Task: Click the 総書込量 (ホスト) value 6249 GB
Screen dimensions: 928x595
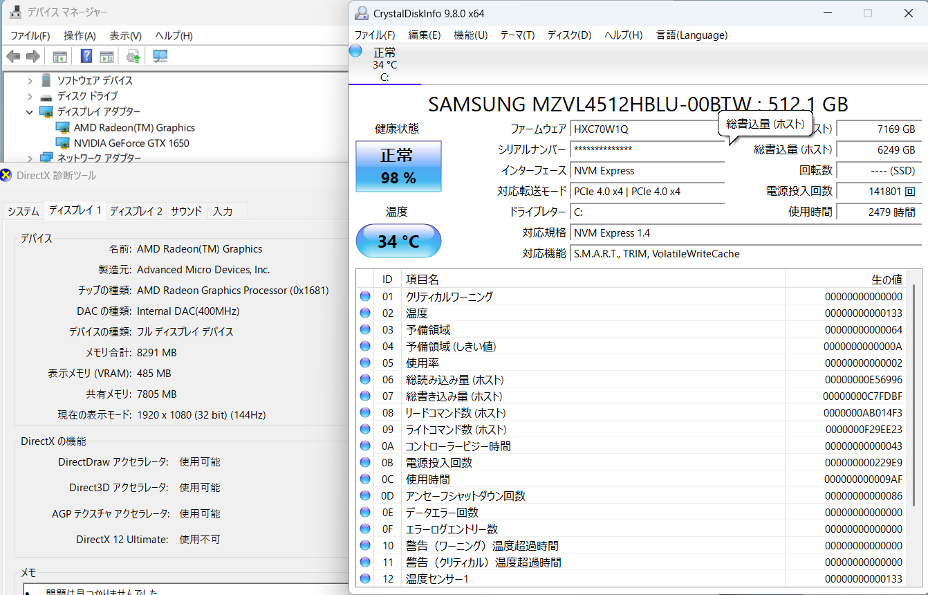Action: coord(879,150)
